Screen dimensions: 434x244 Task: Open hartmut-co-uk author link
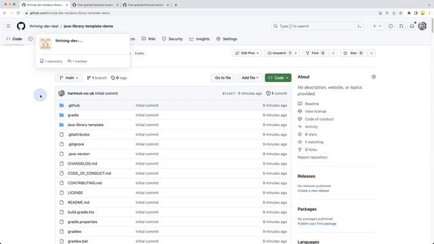tap(81, 94)
